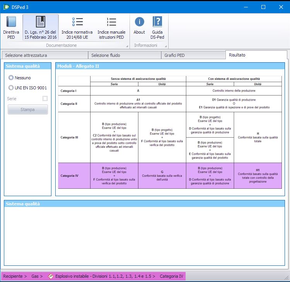
Task: Close the DSPed 3 window
Action: tap(281, 7)
